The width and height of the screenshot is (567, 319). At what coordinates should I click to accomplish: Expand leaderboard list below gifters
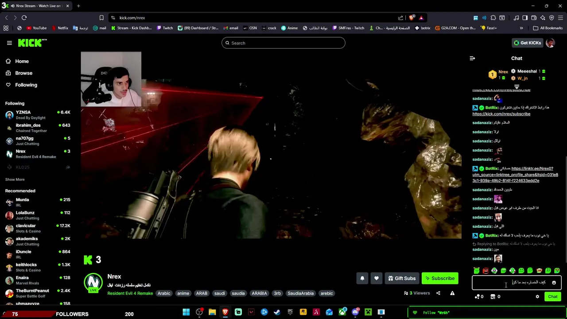[517, 87]
